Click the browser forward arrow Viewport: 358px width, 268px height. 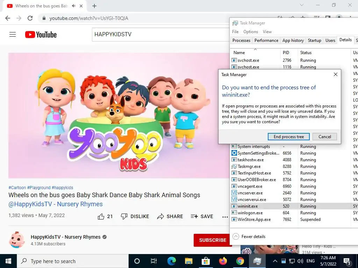coord(19,18)
